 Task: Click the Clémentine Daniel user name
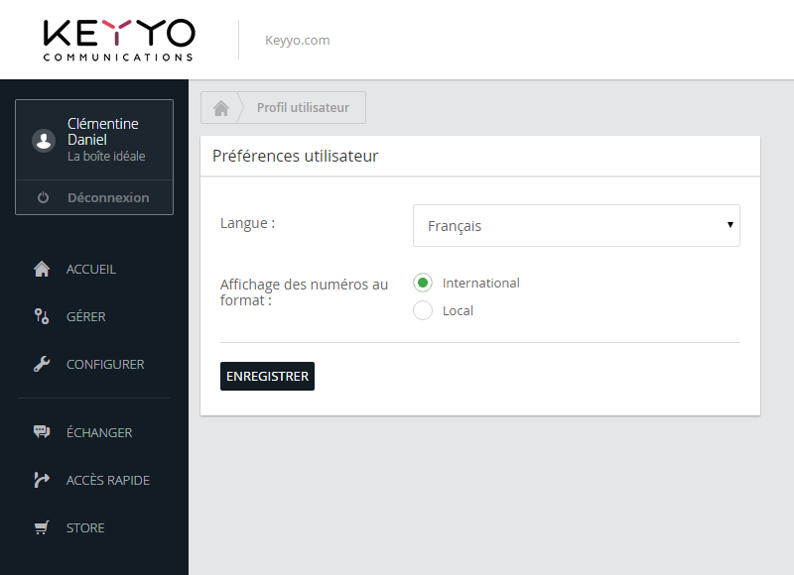[103, 132]
